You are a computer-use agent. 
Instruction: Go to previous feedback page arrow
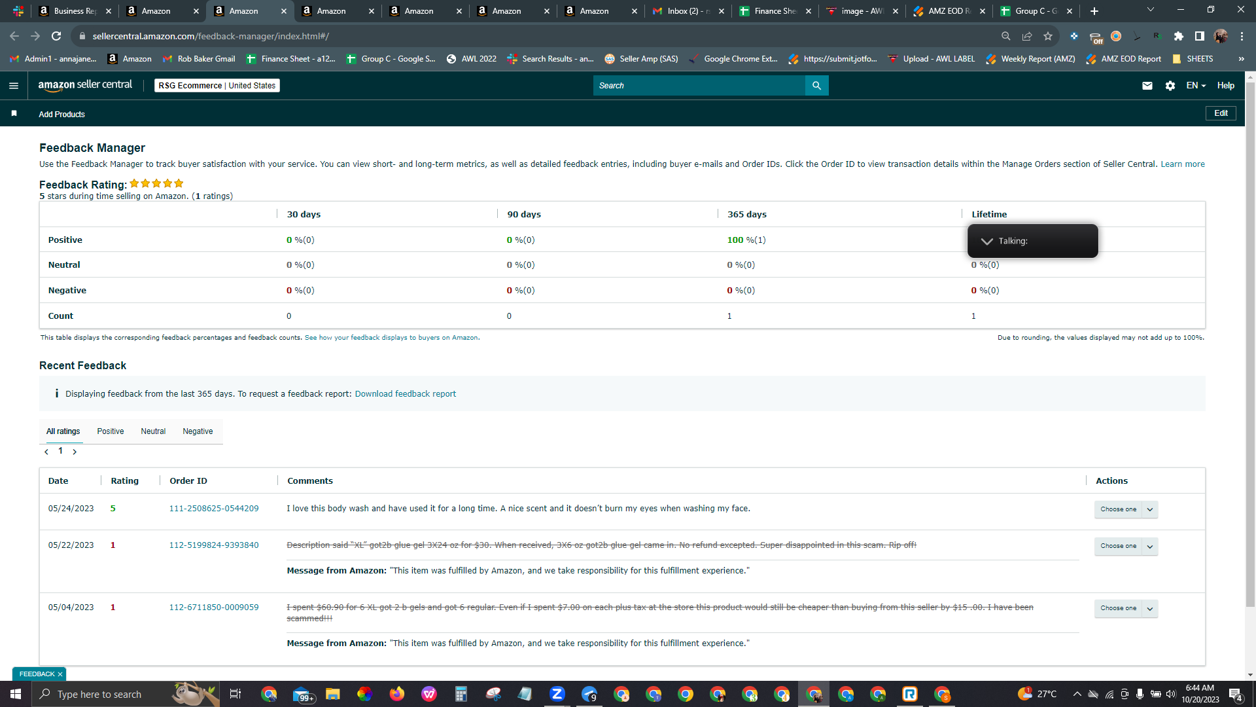(46, 452)
